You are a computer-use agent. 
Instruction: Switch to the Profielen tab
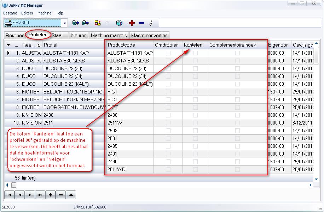pos(38,35)
